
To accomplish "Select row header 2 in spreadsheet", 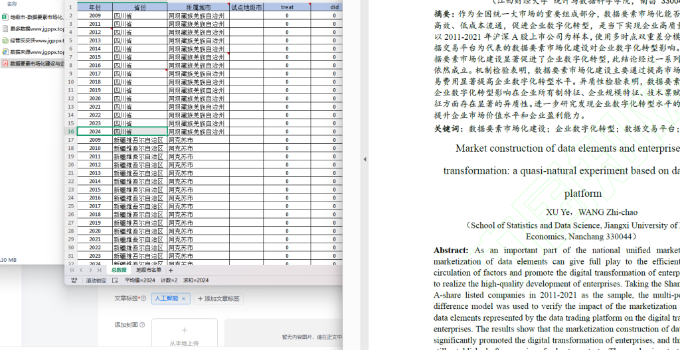I will [70, 16].
